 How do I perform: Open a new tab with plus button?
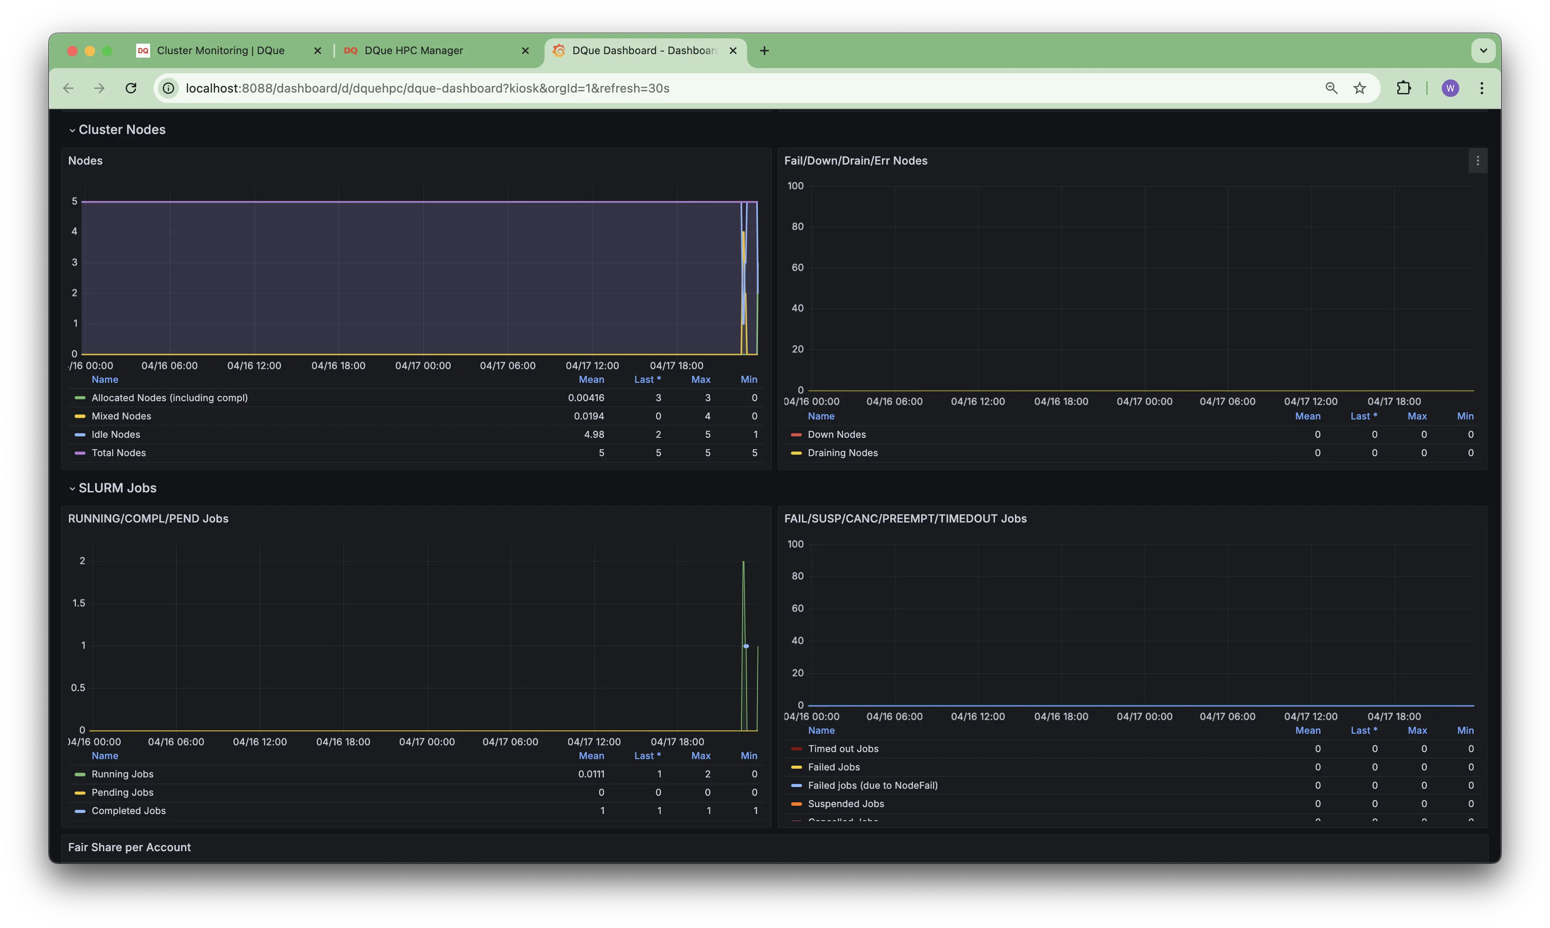[x=764, y=51]
